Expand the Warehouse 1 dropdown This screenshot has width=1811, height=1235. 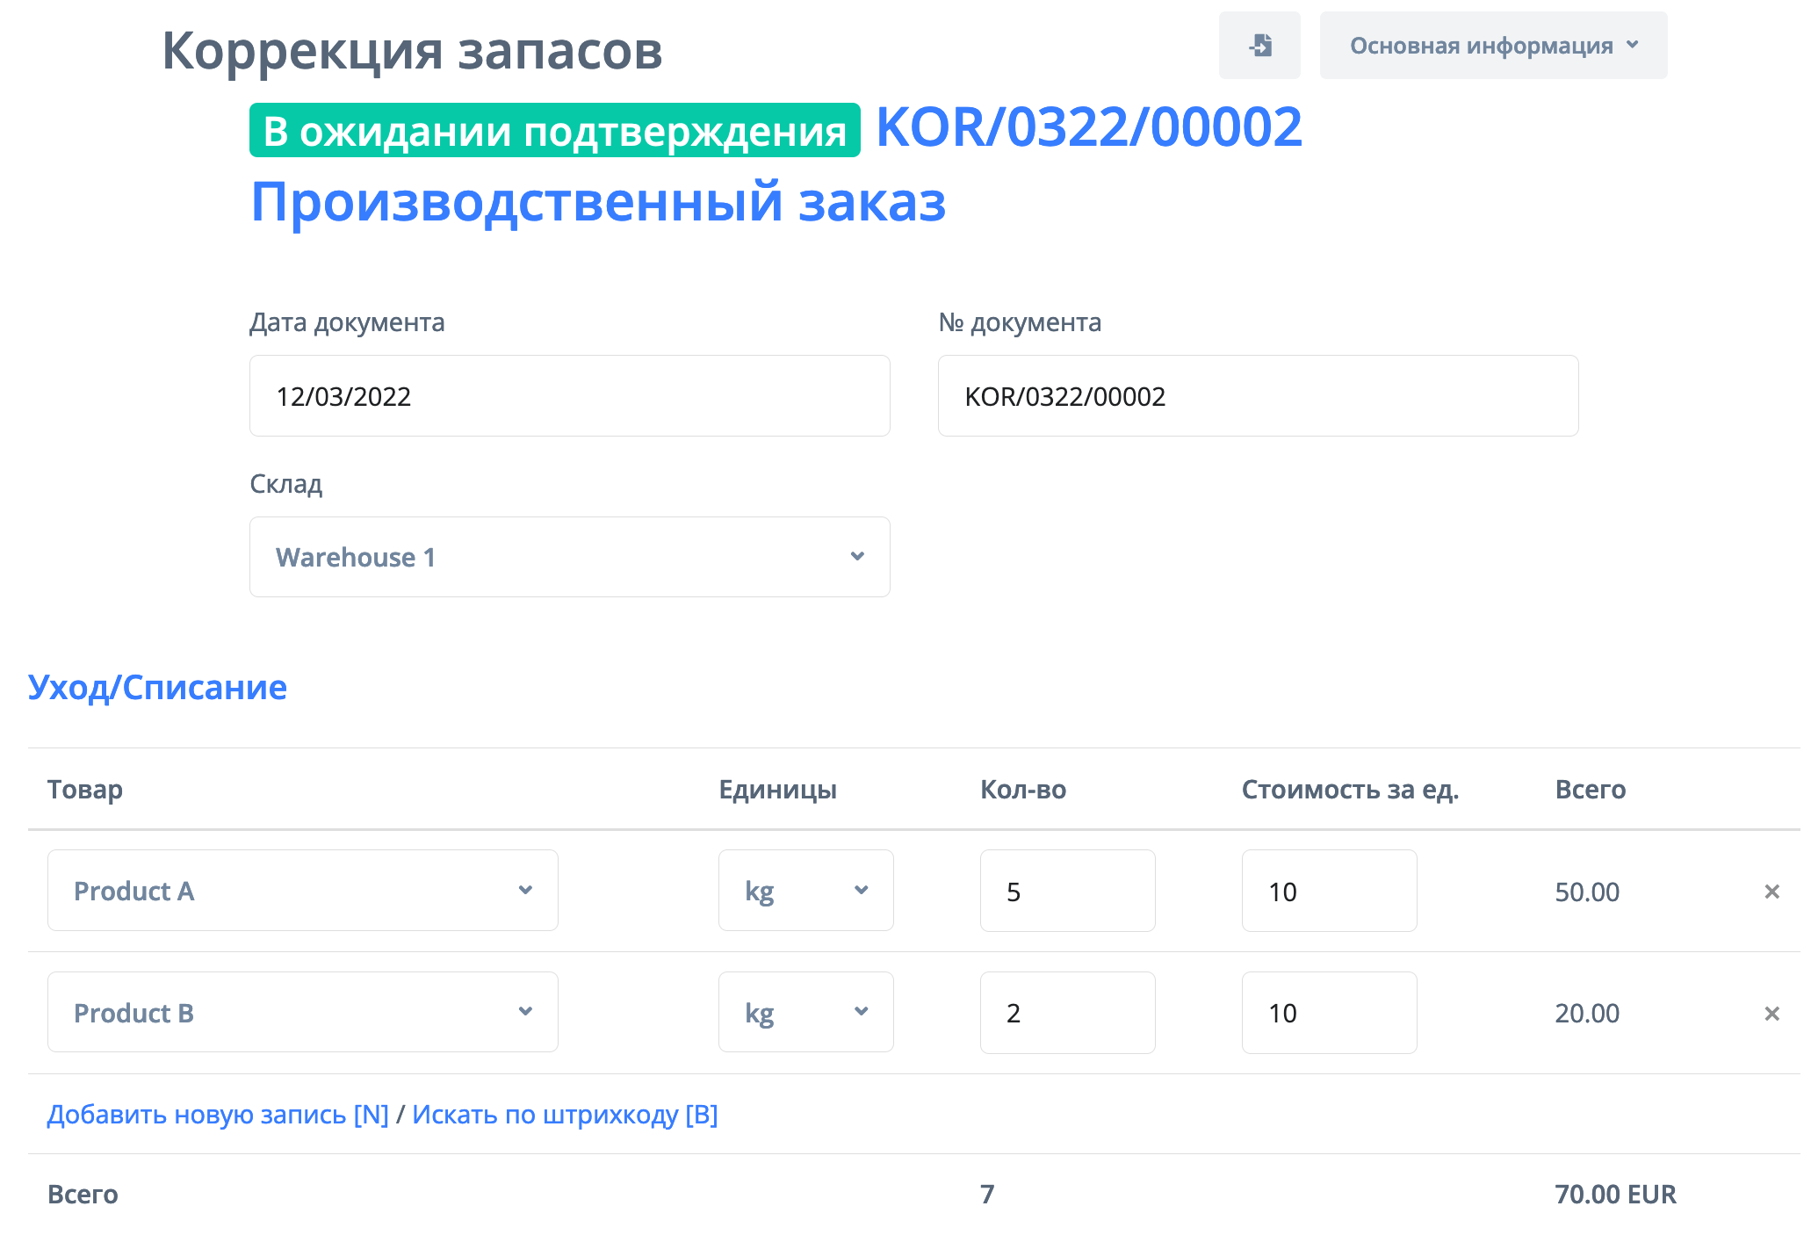click(569, 557)
